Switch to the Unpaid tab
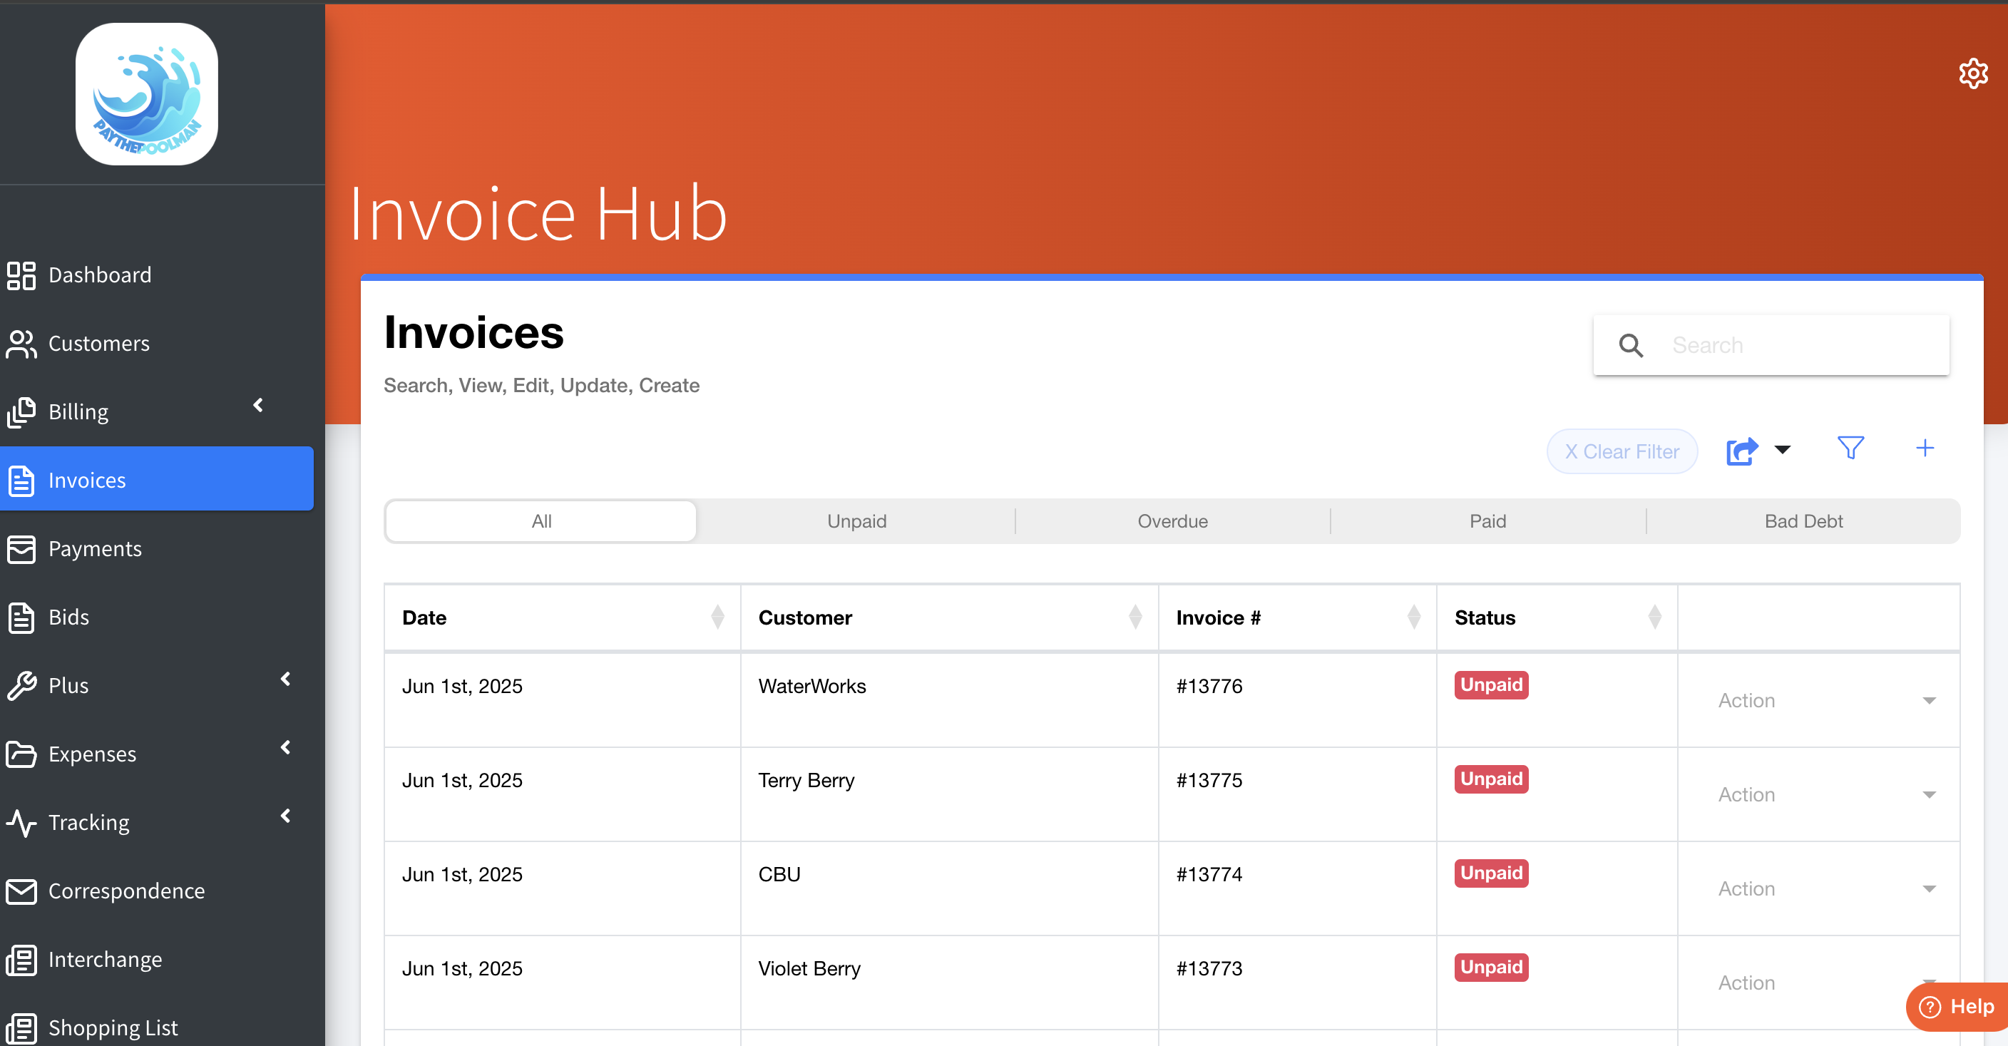This screenshot has width=2008, height=1046. [x=856, y=521]
